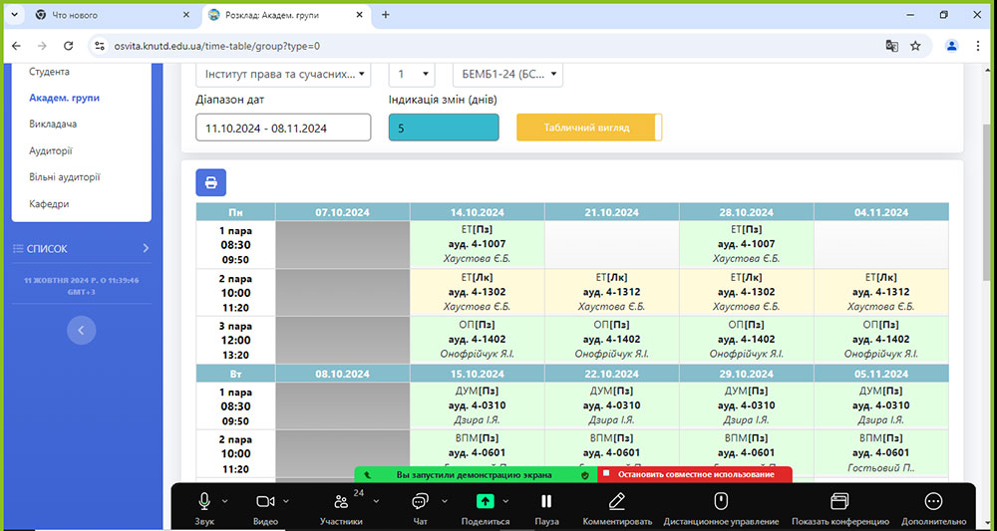Select Академ. групи in the sidebar menu

click(x=64, y=98)
